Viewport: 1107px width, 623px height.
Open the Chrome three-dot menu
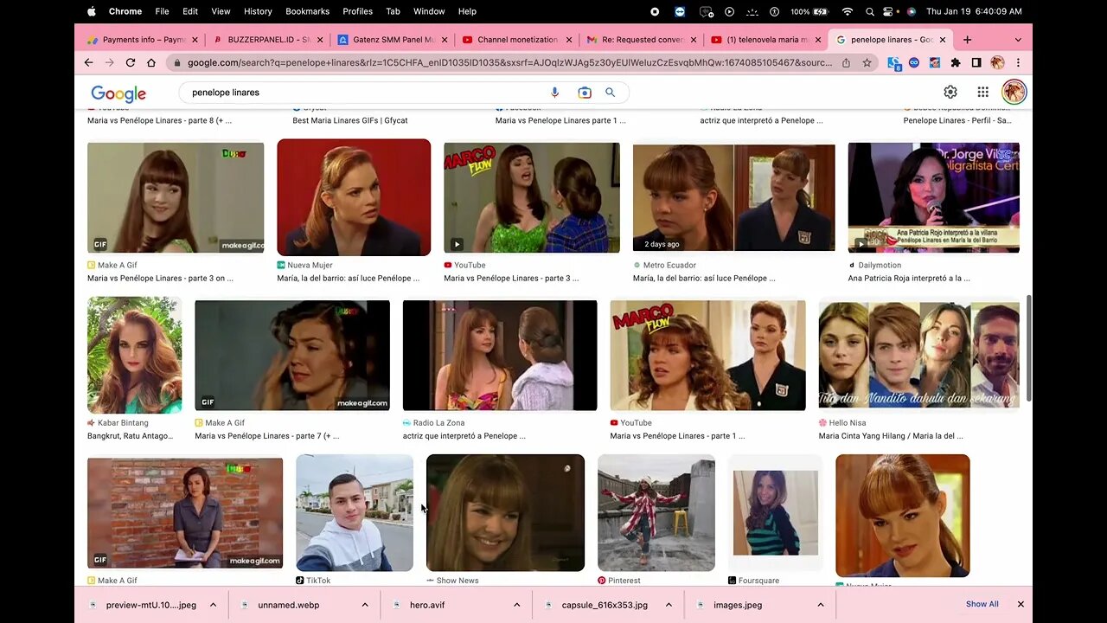tap(1018, 63)
